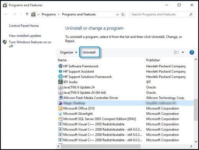Select Java(TM) 6 Update 24 (64-bit) entry
Screen dimensions: 199x150
[x=84, y=93]
